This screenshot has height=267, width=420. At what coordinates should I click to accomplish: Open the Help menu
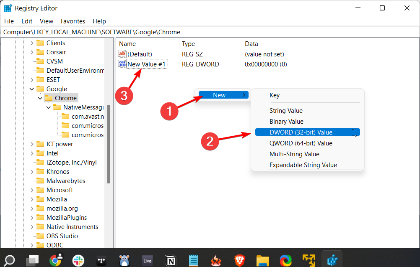coord(99,21)
